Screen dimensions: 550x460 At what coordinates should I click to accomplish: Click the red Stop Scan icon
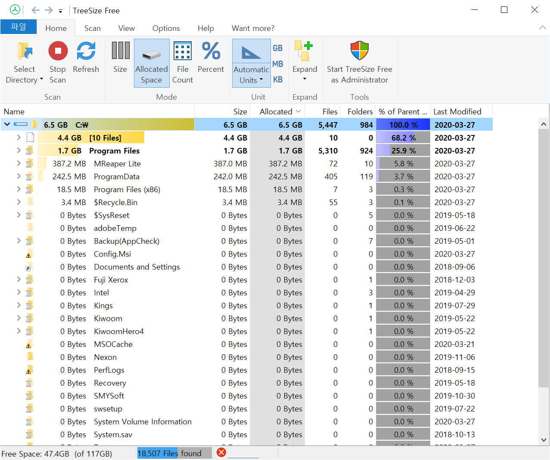tap(58, 51)
